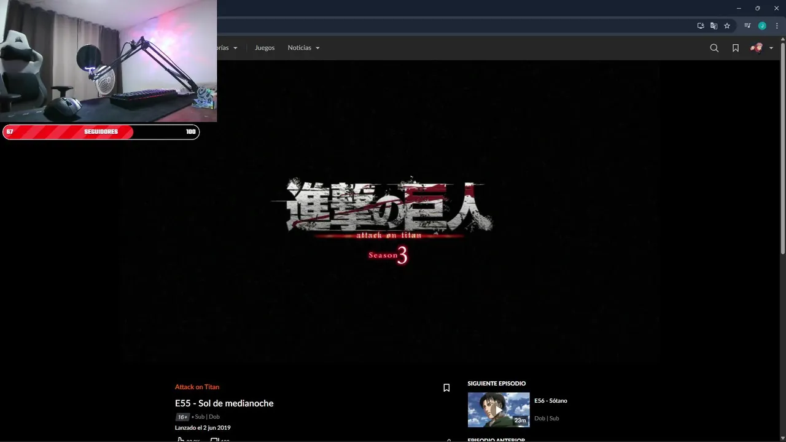Open the Crunchyroll search icon
Image resolution: width=786 pixels, height=442 pixels.
[x=714, y=48]
